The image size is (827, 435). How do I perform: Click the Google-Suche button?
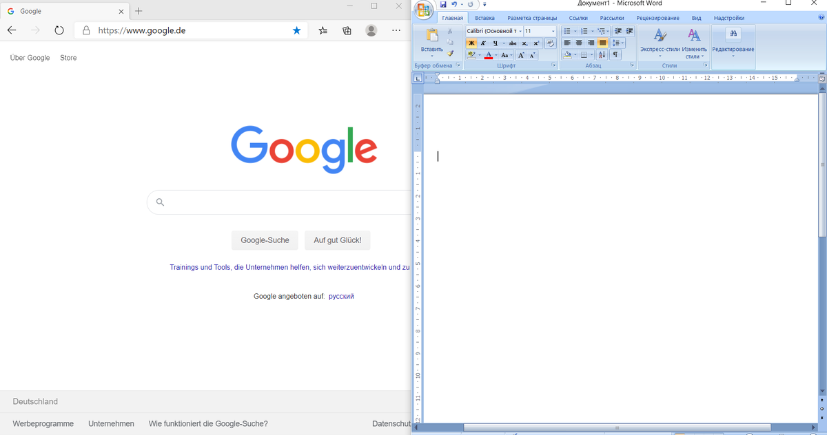(265, 240)
